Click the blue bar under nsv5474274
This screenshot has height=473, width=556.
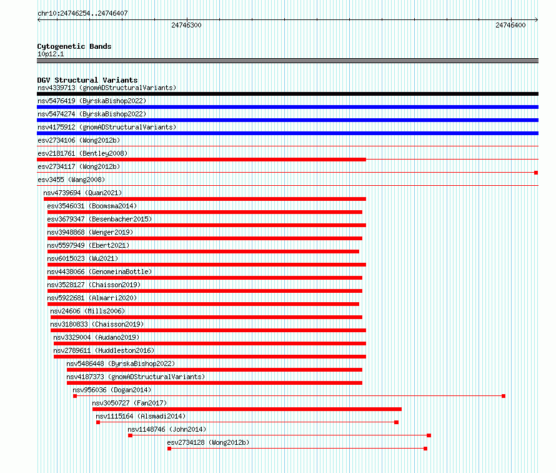(x=287, y=120)
